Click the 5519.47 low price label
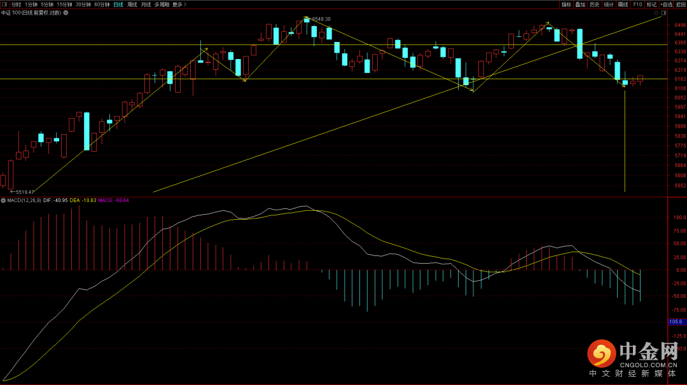Screen dimensions: 687x385 (x=25, y=192)
